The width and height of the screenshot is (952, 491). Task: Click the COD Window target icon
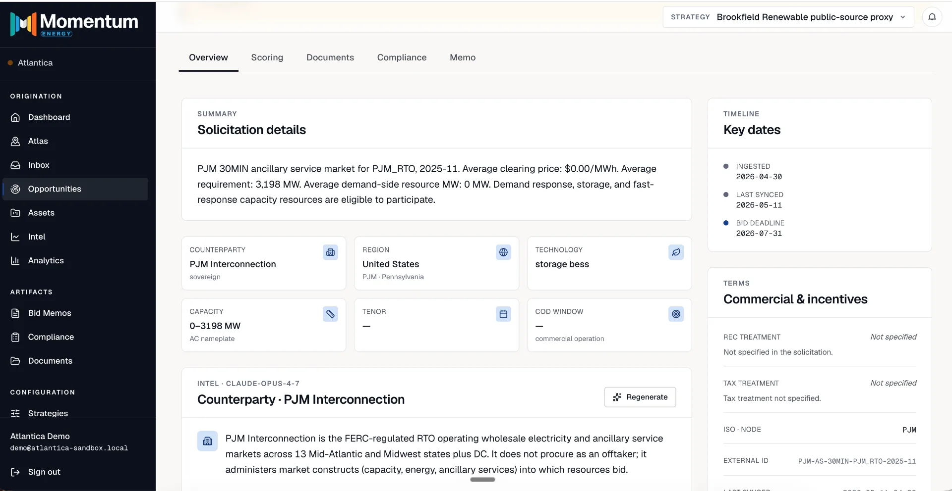pos(676,314)
